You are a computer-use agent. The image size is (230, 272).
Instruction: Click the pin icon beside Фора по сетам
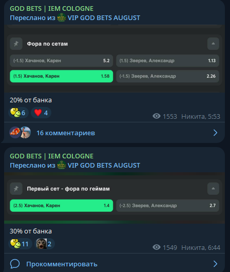tap(16, 44)
